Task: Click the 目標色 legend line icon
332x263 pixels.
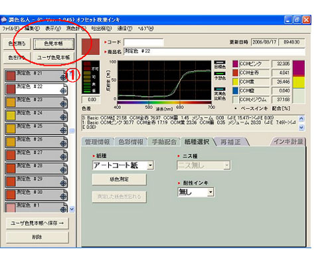Action: pyautogui.click(x=220, y=62)
